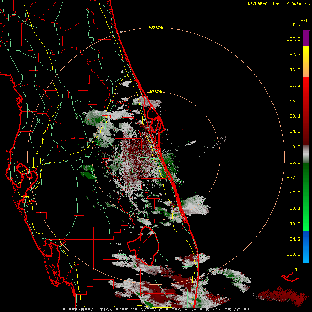Click the -63.1 legend value

point(294,208)
